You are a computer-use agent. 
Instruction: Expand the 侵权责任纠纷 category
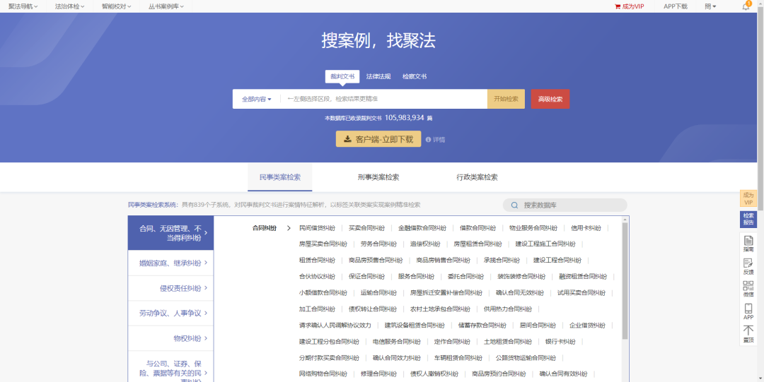pos(170,288)
